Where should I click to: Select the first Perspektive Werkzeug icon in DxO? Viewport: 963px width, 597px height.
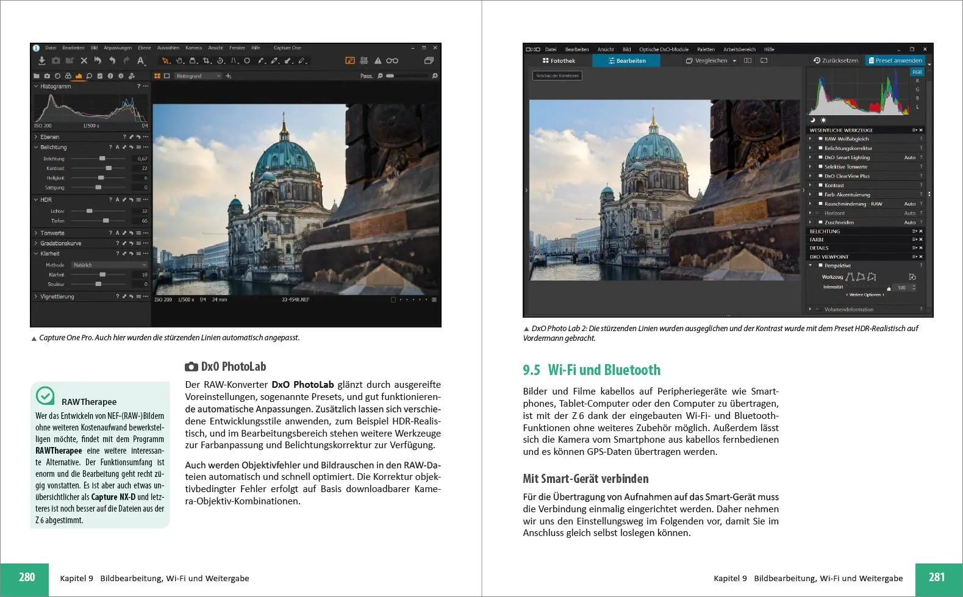(850, 277)
